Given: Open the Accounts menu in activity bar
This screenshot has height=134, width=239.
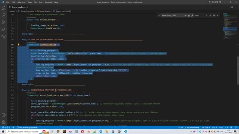Looking at the screenshot, I should [3, 115].
